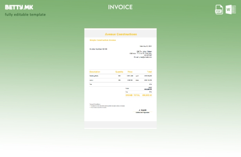This screenshot has height=157, width=241.
Task: Click the Price column header
Action: [x=130, y=72]
